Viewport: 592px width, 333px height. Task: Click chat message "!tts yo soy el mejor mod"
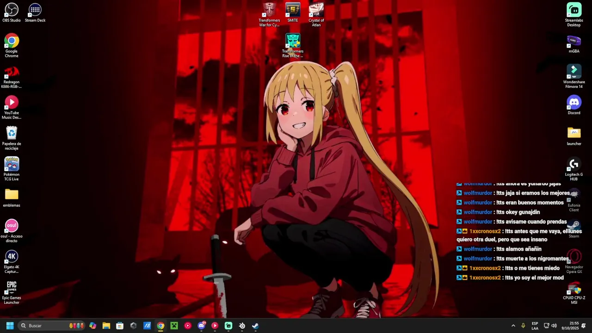[x=534, y=277]
